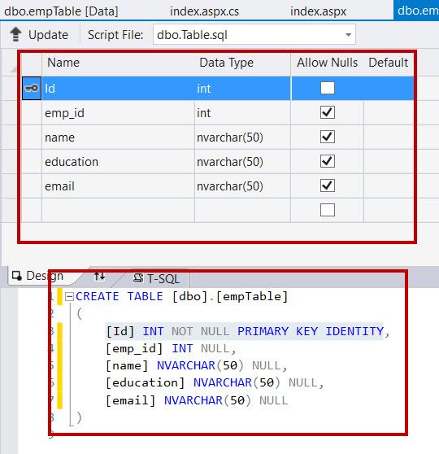The image size is (439, 454).
Task: Select the name column name cell
Action: click(x=118, y=138)
